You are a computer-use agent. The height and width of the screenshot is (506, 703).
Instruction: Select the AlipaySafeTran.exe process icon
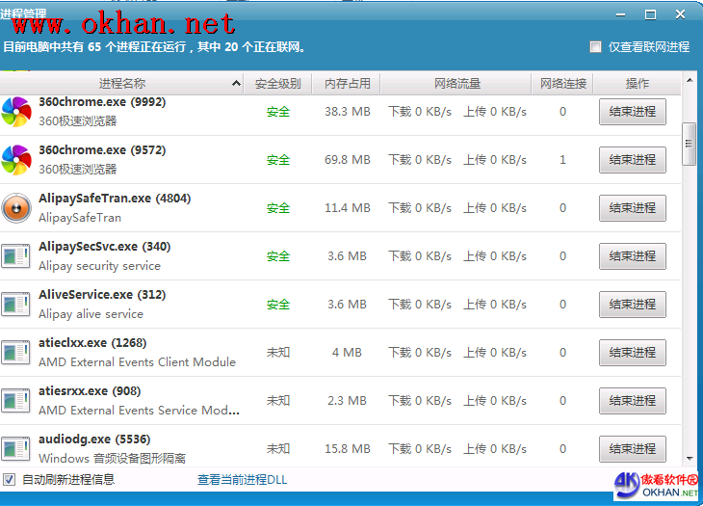point(16,208)
